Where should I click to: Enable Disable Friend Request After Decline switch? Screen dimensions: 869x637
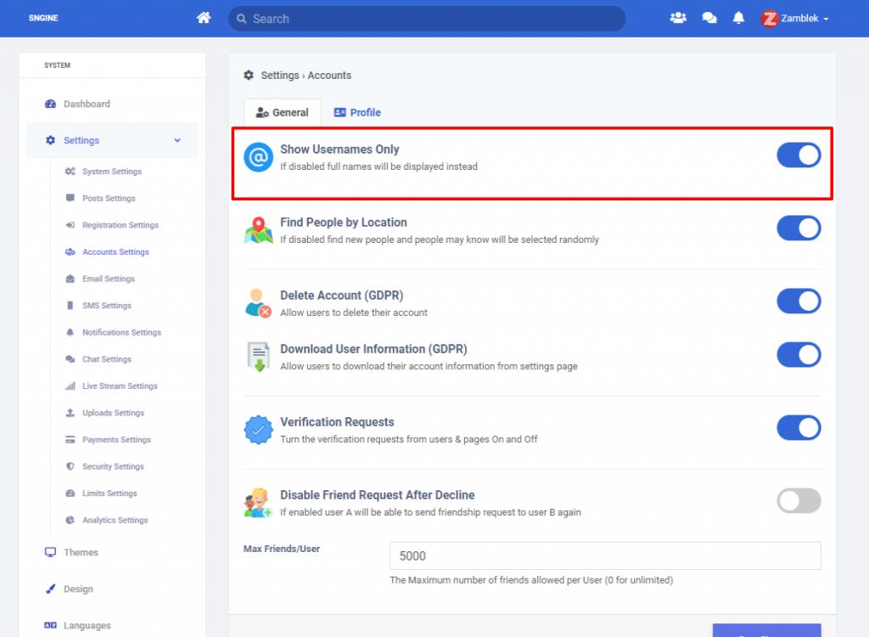tap(799, 501)
